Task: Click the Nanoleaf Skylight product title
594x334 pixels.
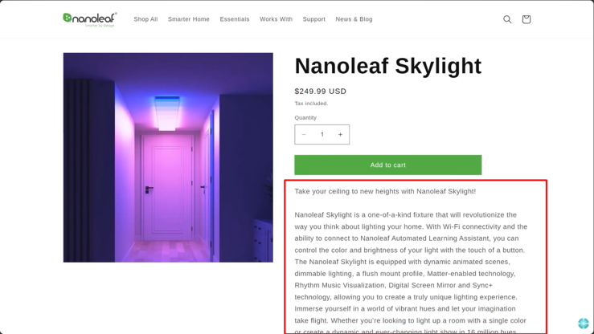Action: [x=388, y=66]
